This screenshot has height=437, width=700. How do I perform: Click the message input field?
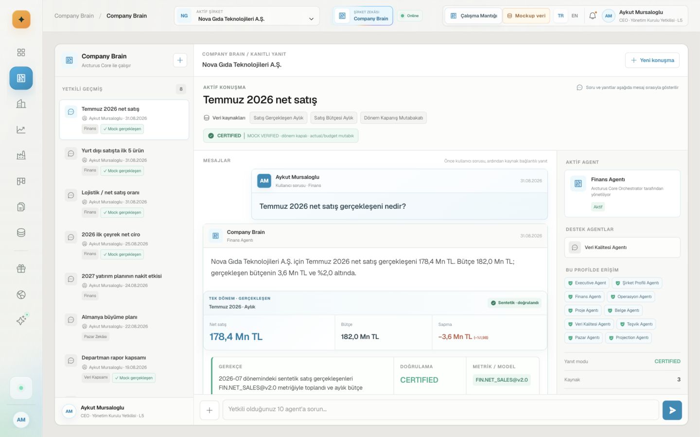pos(441,410)
